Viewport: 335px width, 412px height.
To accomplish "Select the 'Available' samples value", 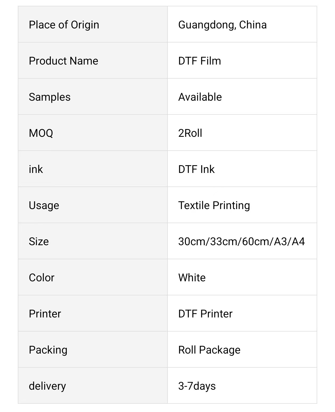I will click(x=200, y=97).
